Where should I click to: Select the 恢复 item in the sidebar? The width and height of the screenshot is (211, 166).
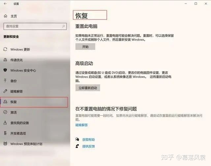click(x=34, y=102)
